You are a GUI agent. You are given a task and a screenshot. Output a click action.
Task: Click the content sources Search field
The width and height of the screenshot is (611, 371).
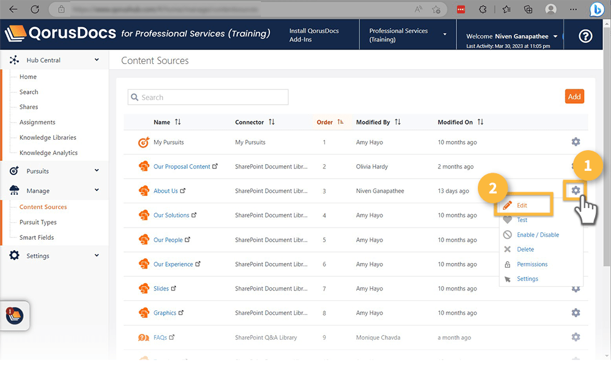pyautogui.click(x=208, y=97)
